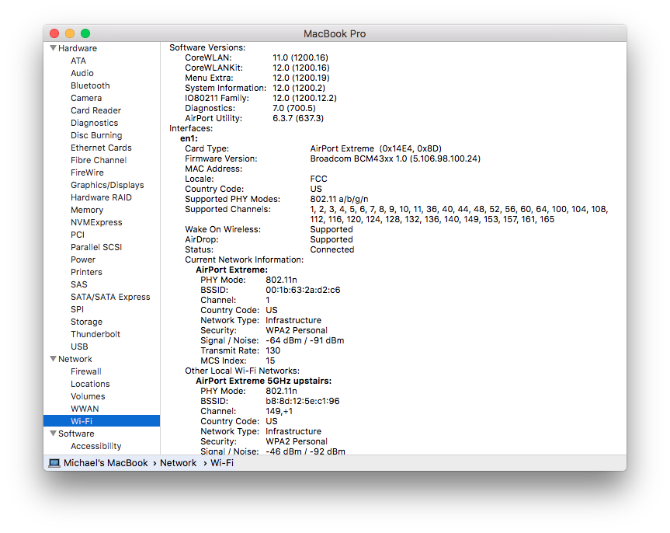Viewport: 670px width, 533px height.
Task: Click the Transmit Rate value 130
Action: 273,350
